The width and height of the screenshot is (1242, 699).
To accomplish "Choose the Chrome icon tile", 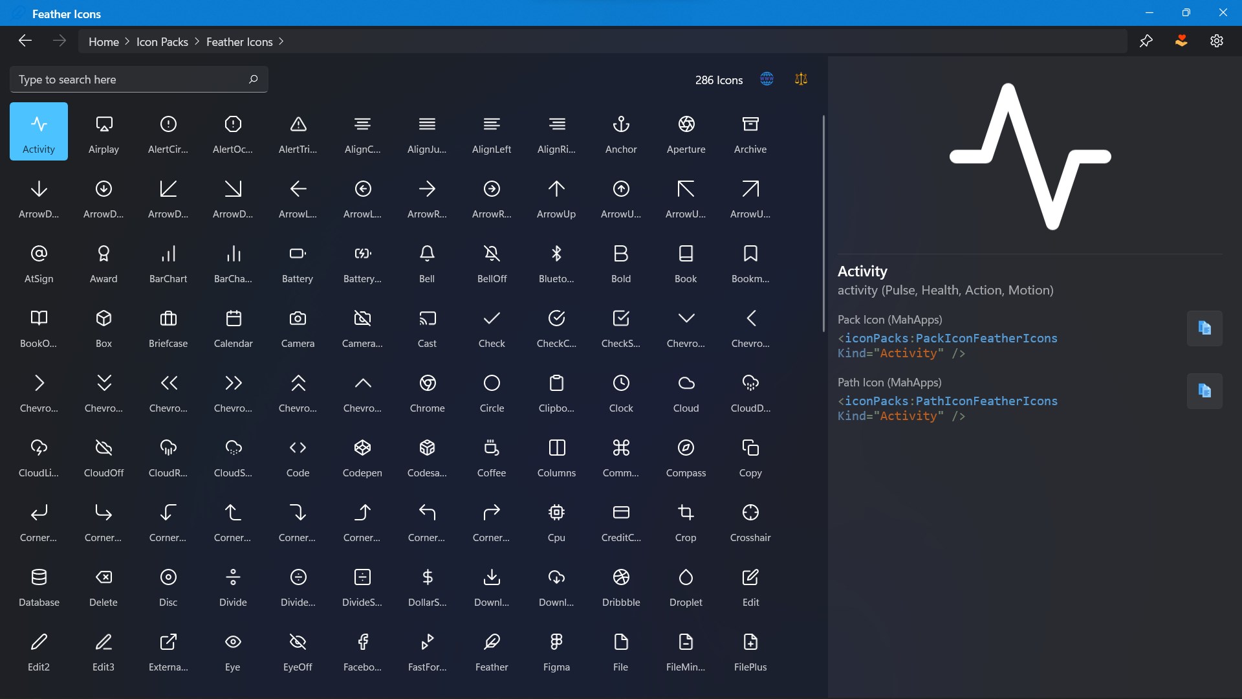I will pyautogui.click(x=427, y=391).
